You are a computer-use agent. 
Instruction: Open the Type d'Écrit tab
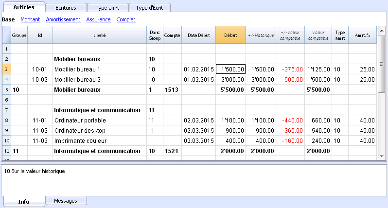coord(149,8)
